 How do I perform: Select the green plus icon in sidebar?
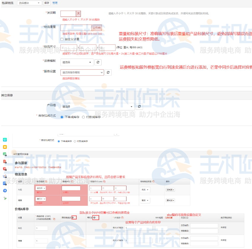(5, 139)
